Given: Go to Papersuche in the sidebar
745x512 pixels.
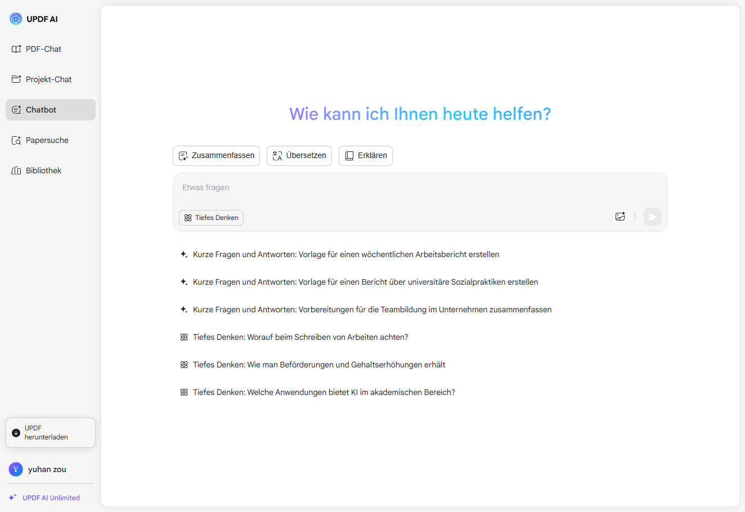Looking at the screenshot, I should 51,140.
